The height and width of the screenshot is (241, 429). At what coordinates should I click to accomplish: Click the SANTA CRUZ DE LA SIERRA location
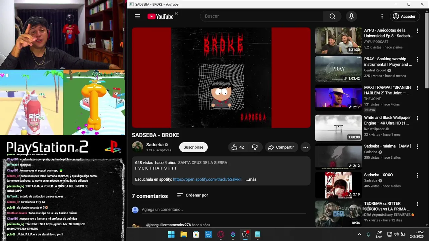click(203, 163)
